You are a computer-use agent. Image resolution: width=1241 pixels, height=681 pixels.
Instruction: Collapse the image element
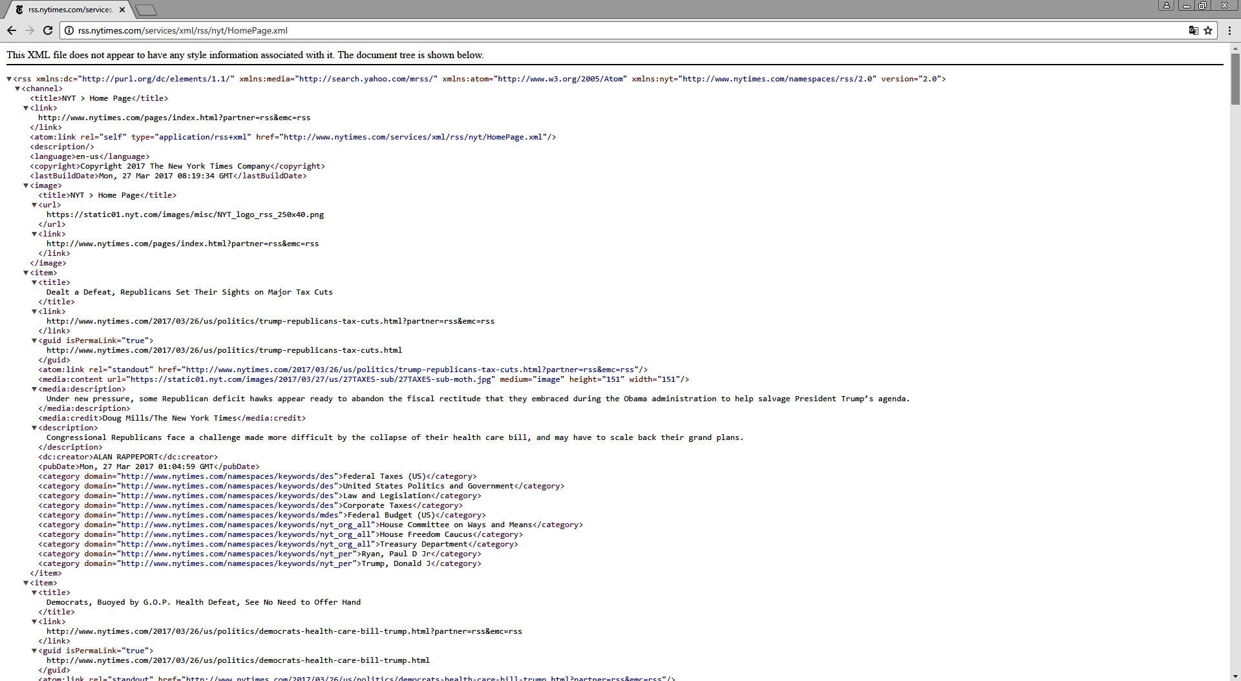coord(26,185)
